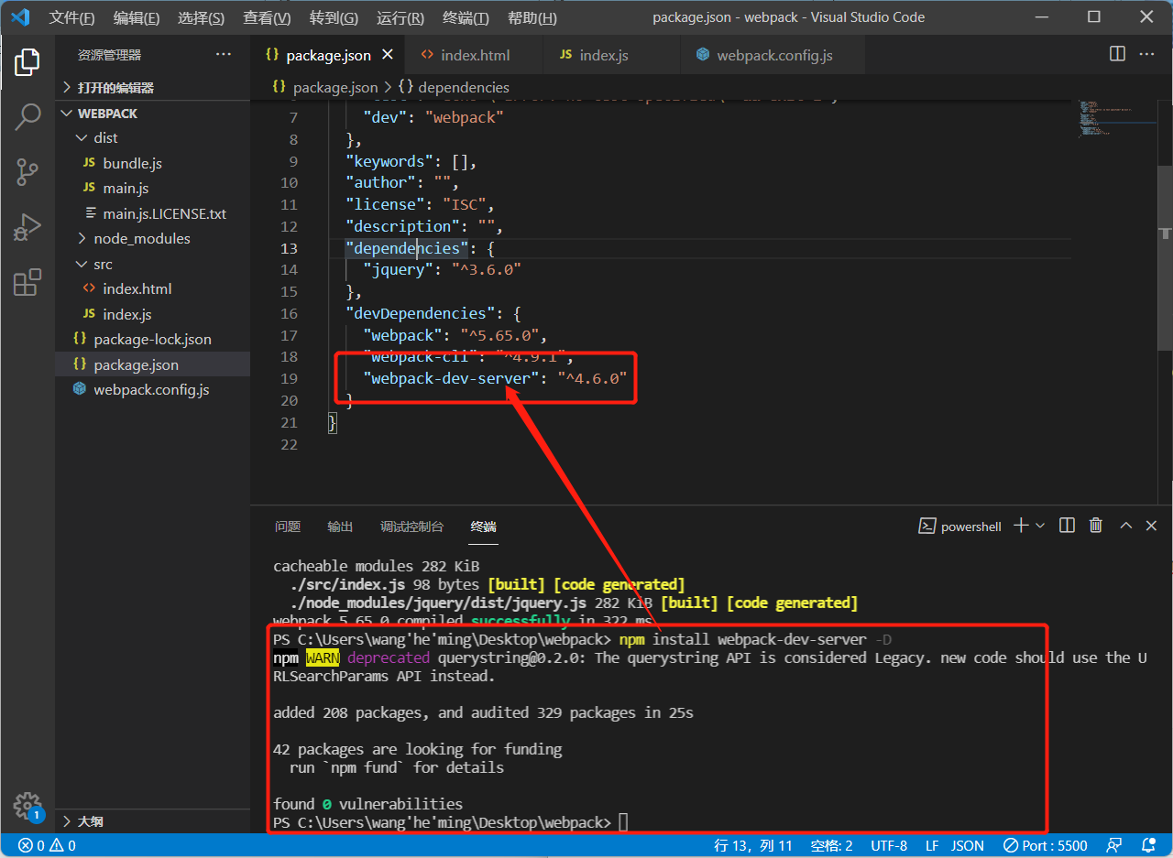Select package.json in file tree
The width and height of the screenshot is (1173, 858).
[x=152, y=364]
